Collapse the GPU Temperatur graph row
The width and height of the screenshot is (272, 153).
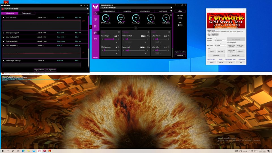click(x=3, y=45)
